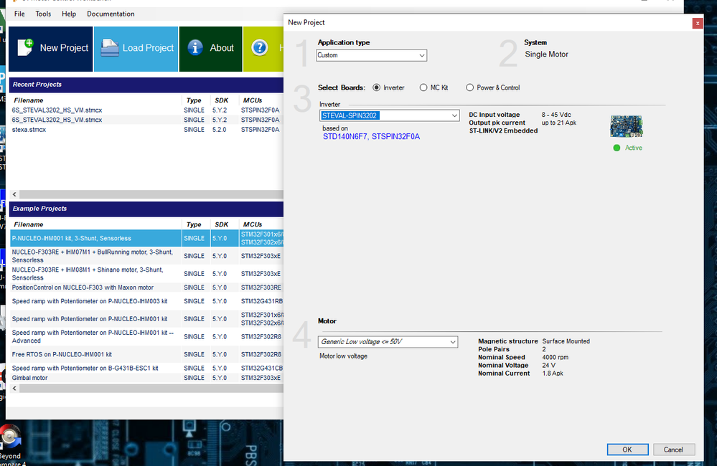Select the MC Kit radio button

tap(423, 87)
